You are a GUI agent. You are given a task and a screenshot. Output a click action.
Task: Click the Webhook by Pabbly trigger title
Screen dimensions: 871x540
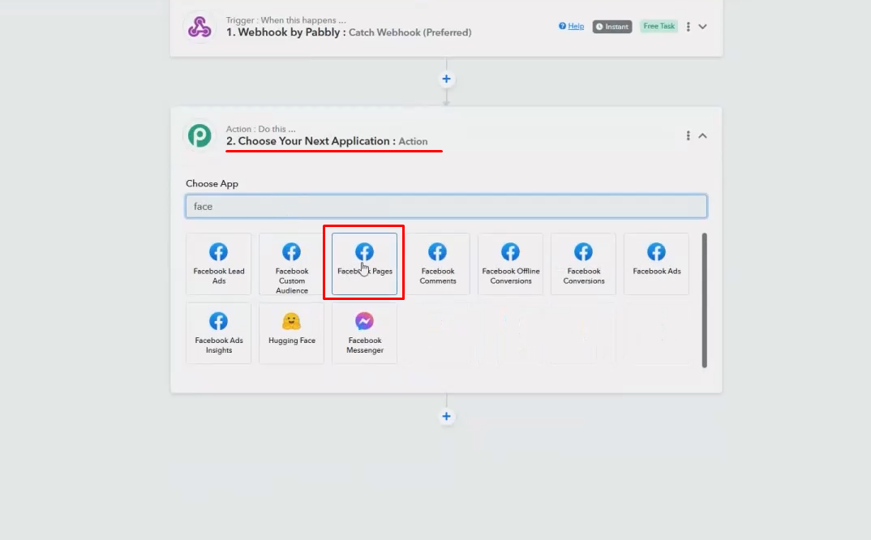[x=348, y=32]
